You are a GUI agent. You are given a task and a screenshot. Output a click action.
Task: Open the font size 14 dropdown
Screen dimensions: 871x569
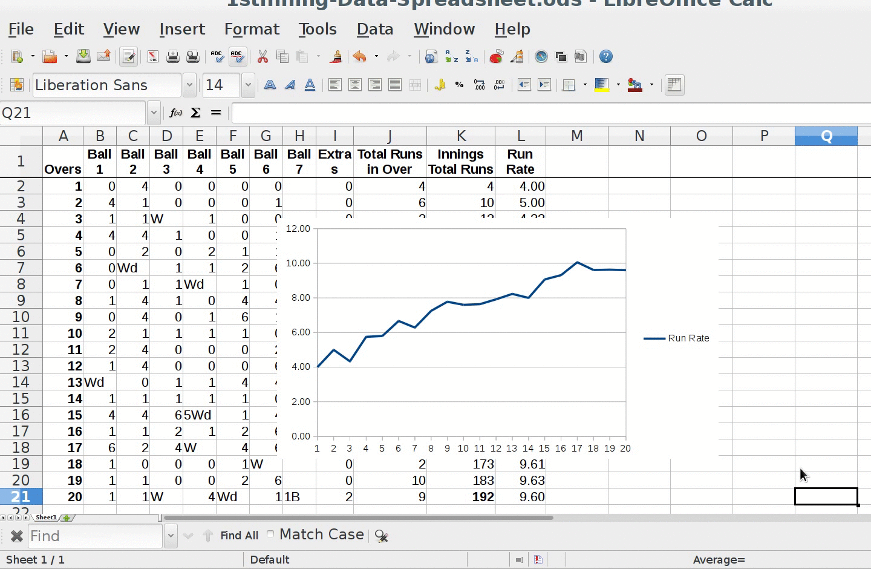click(x=248, y=85)
